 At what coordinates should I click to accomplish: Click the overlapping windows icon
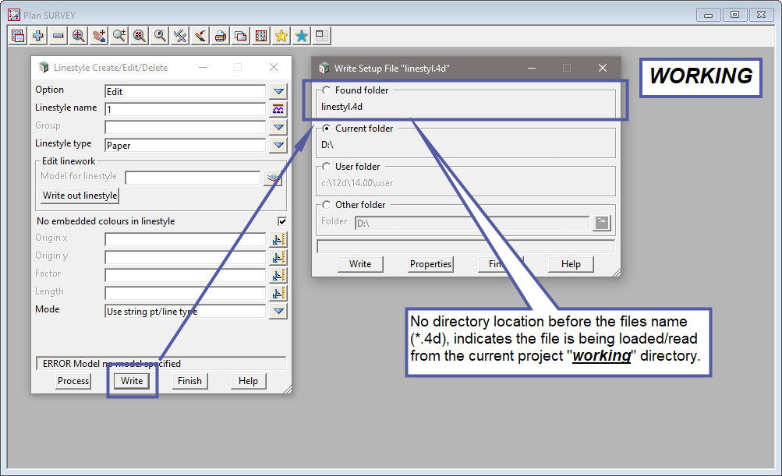click(x=241, y=36)
